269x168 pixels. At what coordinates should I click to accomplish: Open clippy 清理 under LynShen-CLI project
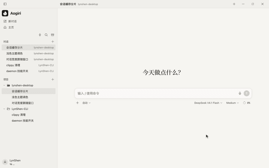point(29,115)
